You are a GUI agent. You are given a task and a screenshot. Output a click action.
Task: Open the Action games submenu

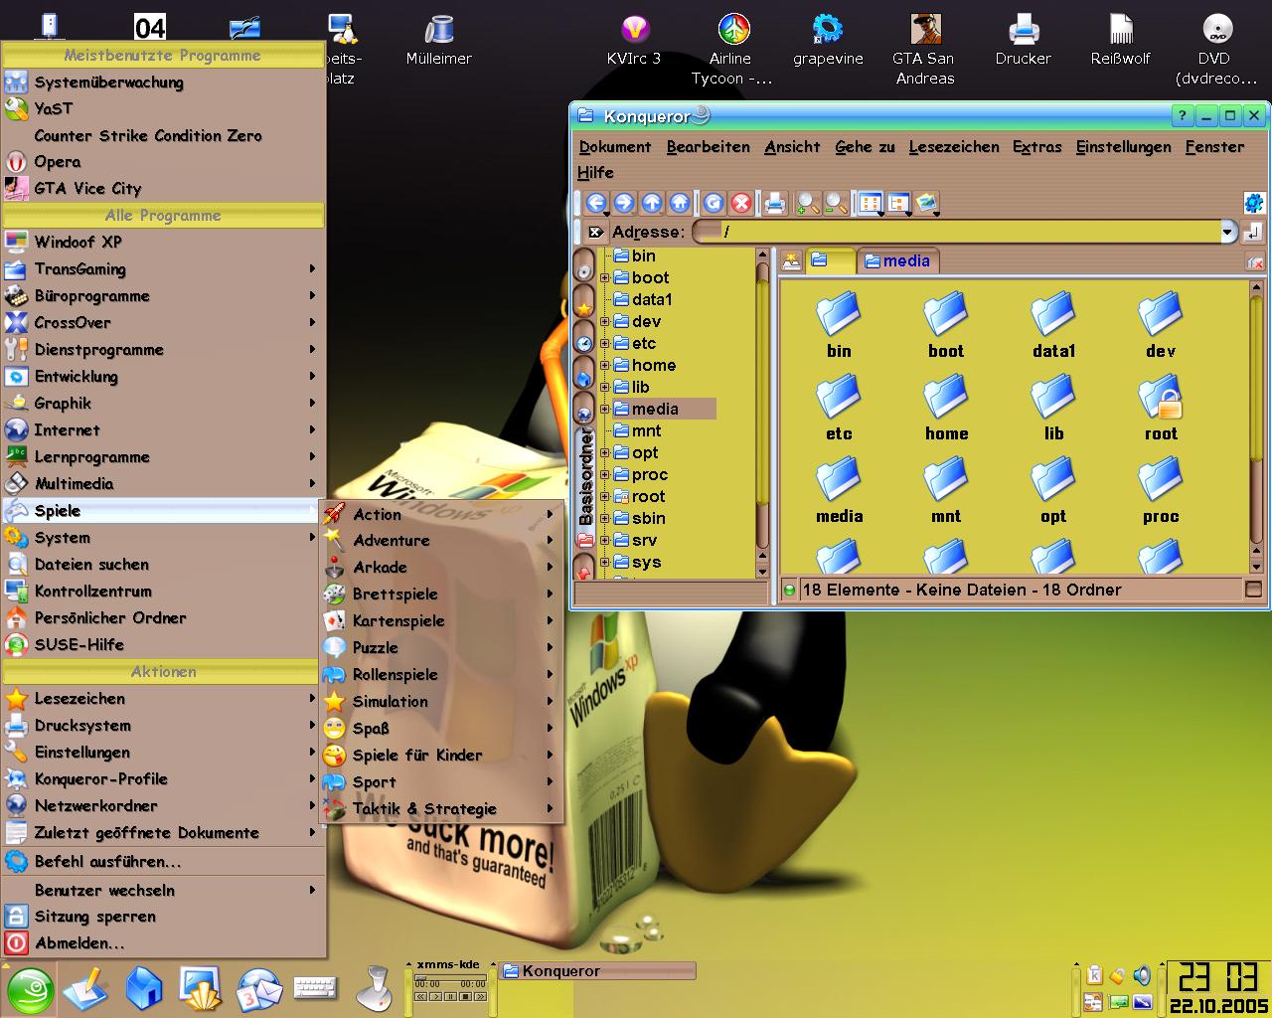(441, 514)
